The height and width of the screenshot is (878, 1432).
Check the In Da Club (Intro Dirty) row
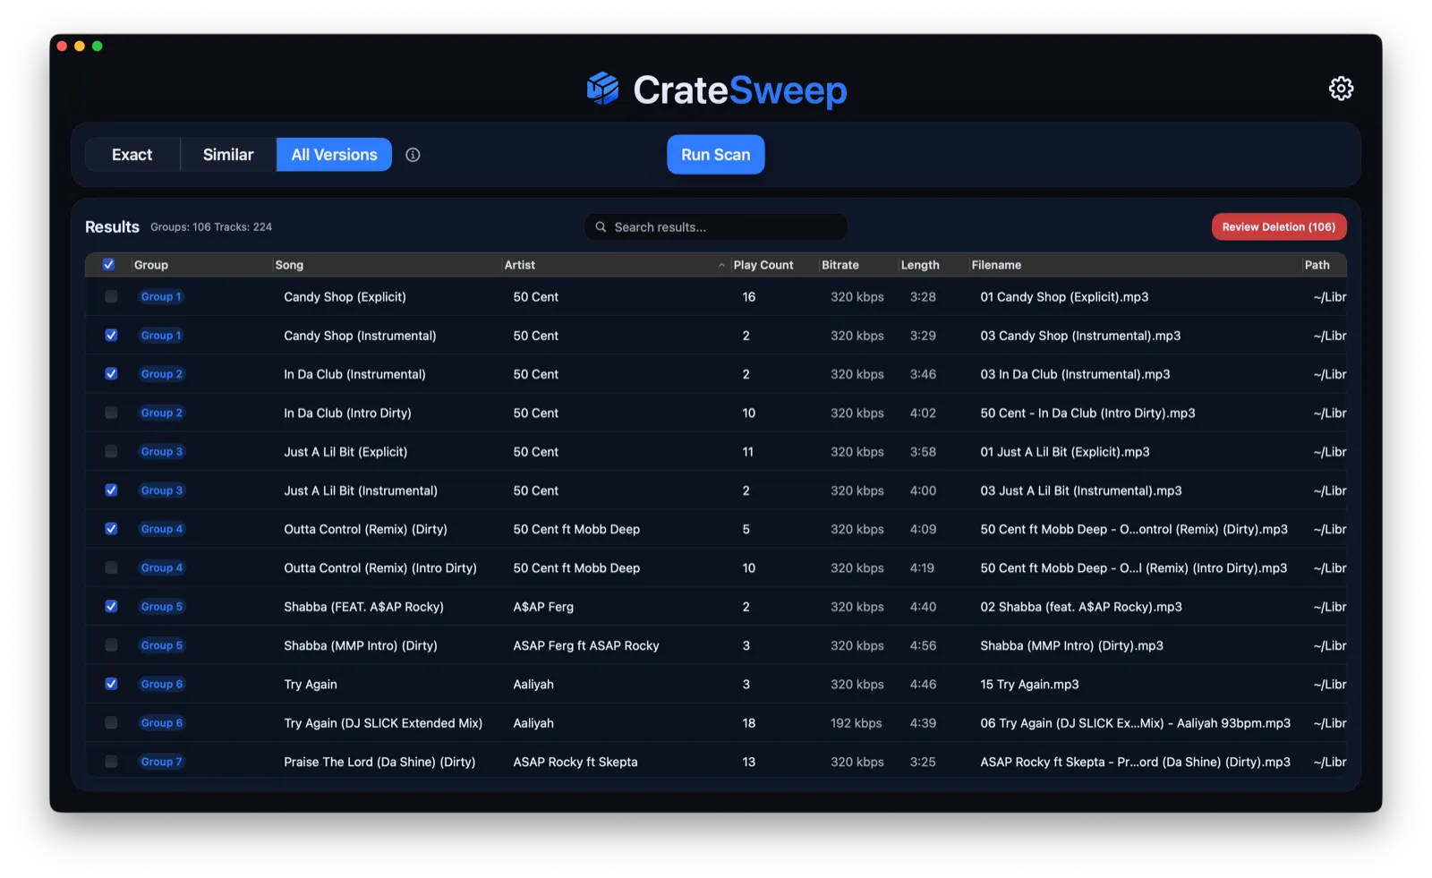click(111, 413)
